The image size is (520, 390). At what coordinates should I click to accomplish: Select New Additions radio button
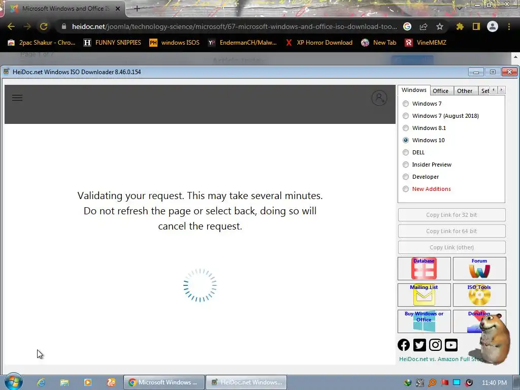click(x=406, y=189)
